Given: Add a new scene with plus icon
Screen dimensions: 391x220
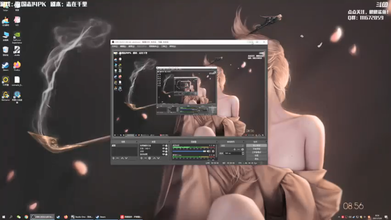Looking at the screenshot, I should (x=113, y=158).
